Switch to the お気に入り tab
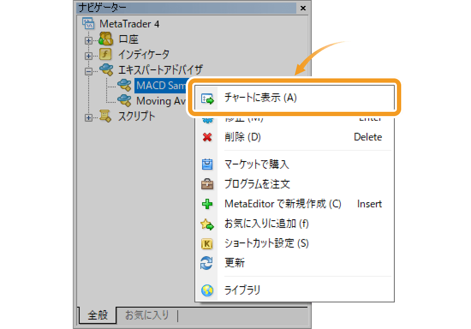The height and width of the screenshot is (329, 471). [x=146, y=315]
